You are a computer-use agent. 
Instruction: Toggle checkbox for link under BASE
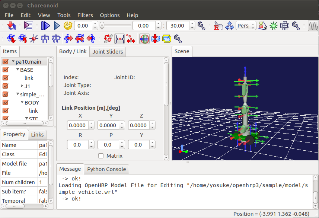pos(6,78)
